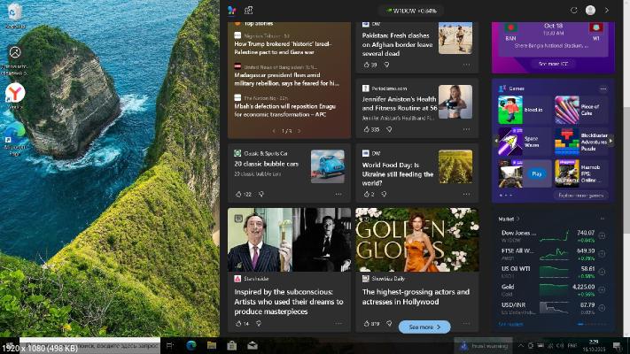Add Gold to the market watchlist
This screenshot has height=354, width=630.
point(603,289)
